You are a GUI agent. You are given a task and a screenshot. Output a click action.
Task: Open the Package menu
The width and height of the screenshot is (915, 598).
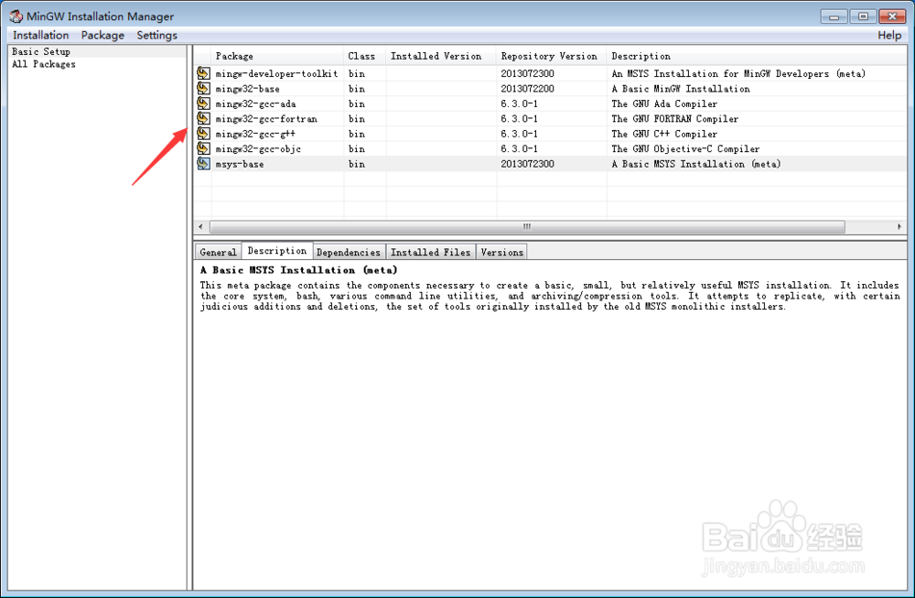point(102,35)
